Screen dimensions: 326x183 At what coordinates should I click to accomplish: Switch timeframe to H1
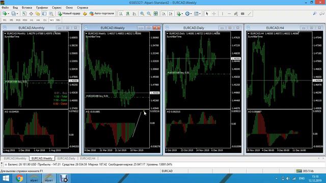pos(32,20)
